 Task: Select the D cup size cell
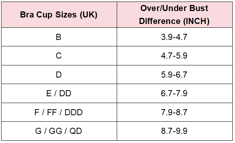point(59,75)
